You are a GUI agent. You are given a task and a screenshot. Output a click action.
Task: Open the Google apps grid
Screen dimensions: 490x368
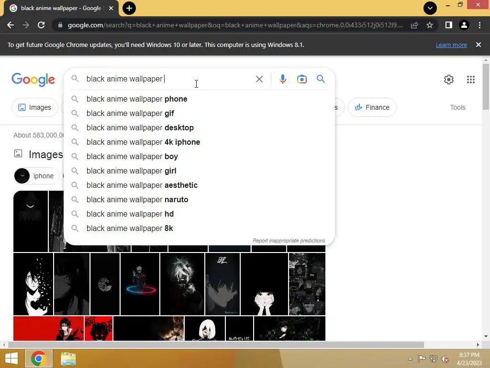(x=471, y=80)
